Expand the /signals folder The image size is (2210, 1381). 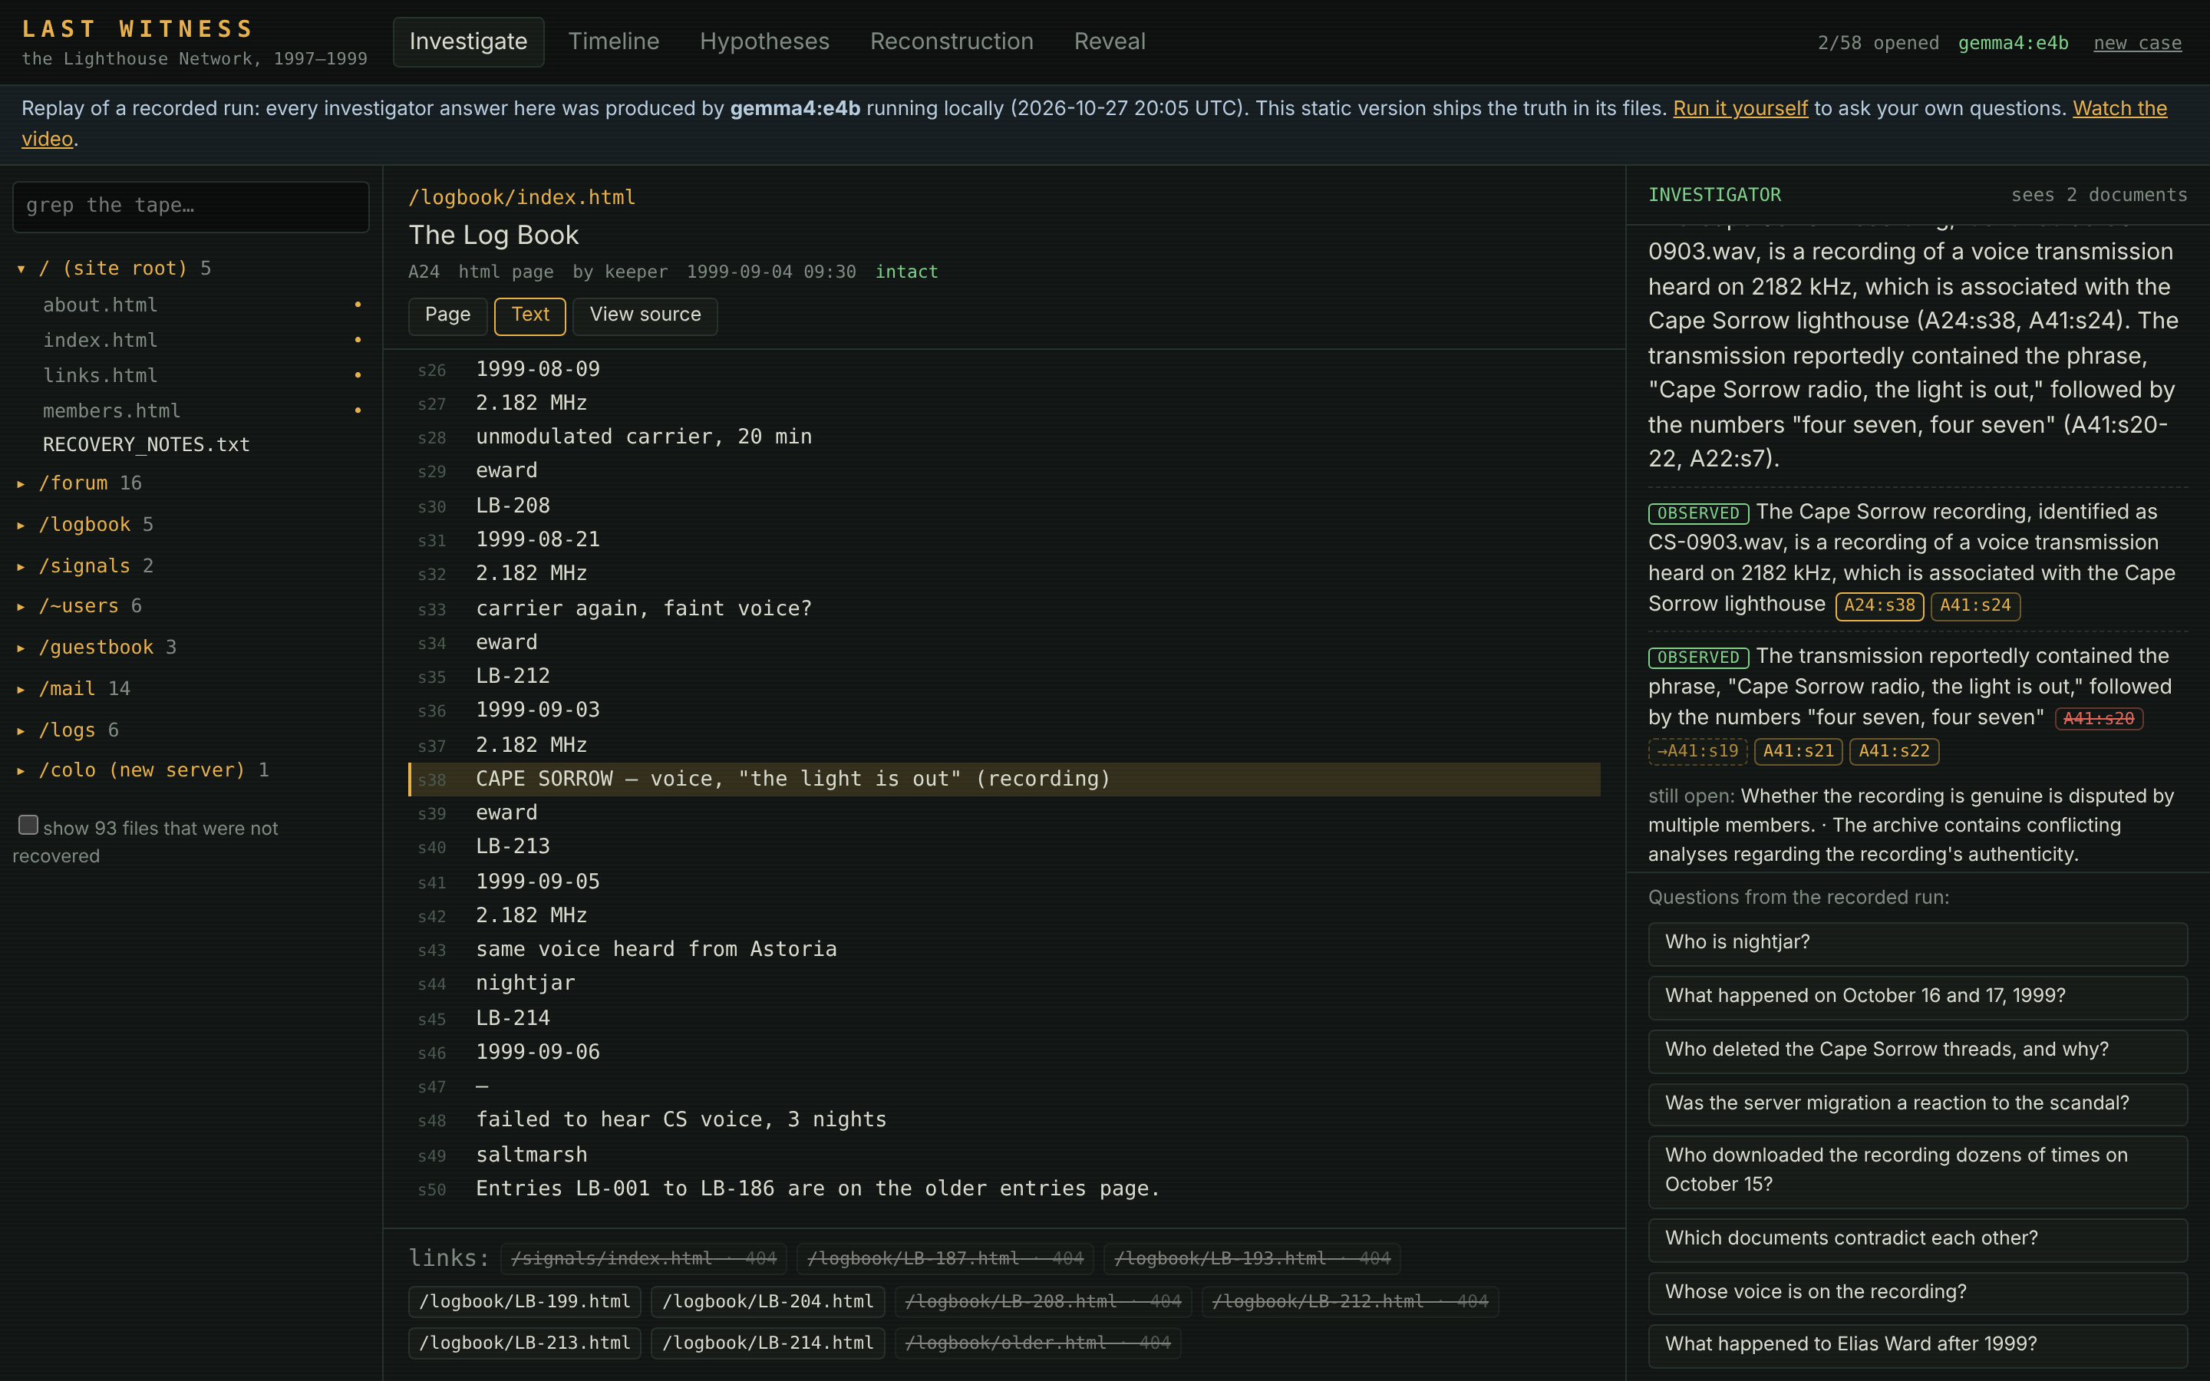85,566
